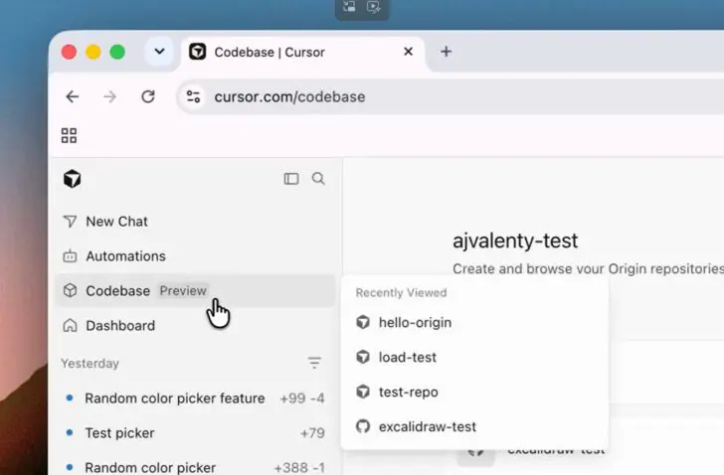Screen dimensions: 724x475
Task: Select Codebase Preview in the sidebar
Action: [194, 291]
